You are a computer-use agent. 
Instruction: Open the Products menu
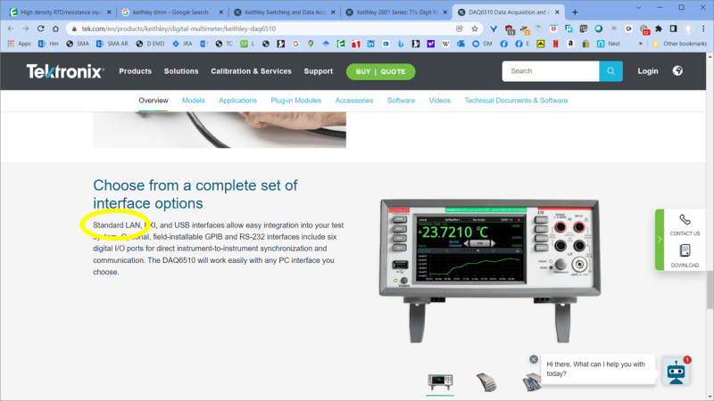pos(136,71)
